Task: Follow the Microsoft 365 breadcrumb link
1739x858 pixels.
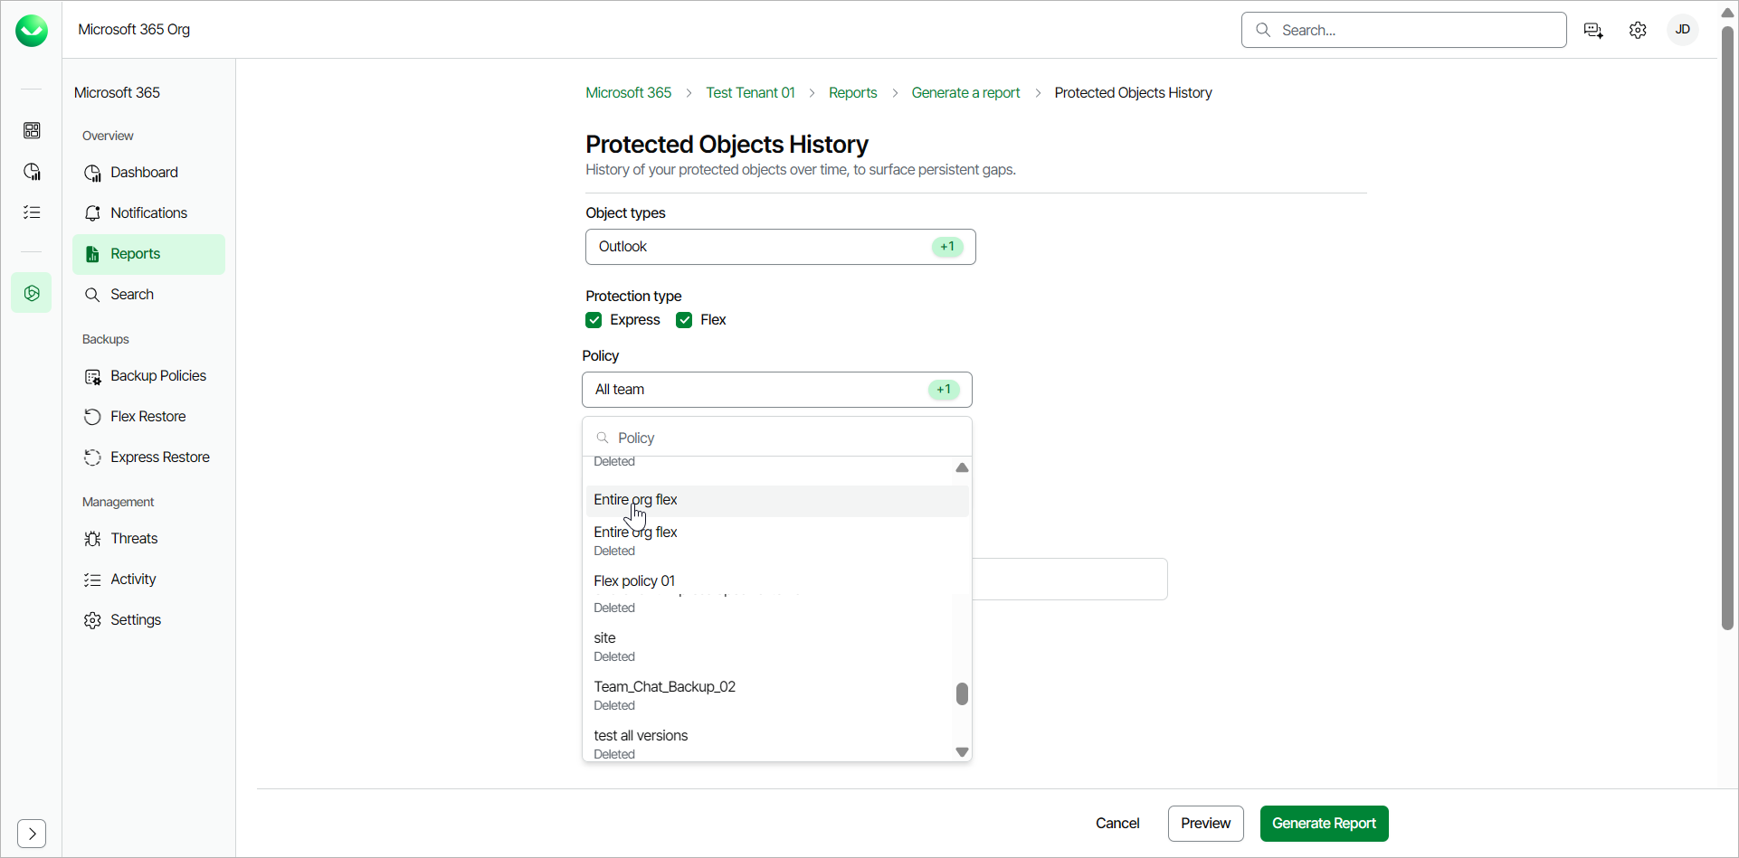Action: pyautogui.click(x=628, y=93)
